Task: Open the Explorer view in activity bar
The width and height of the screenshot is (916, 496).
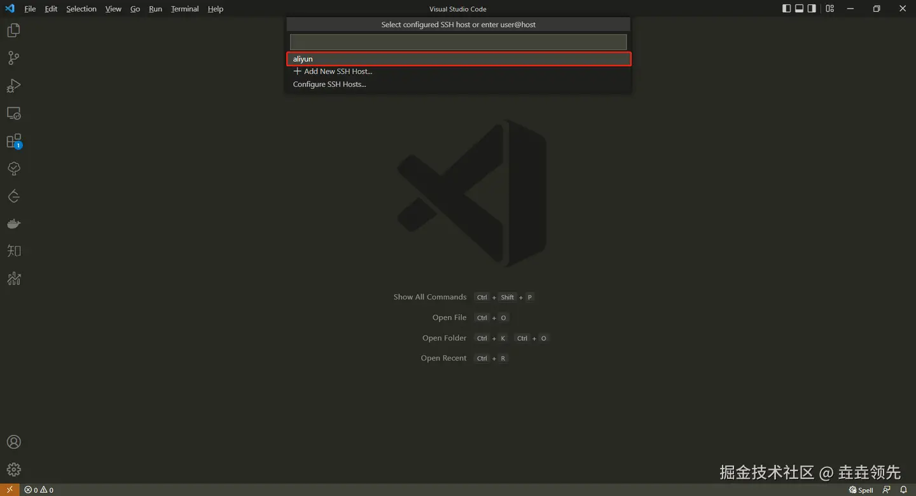Action: 13,31
